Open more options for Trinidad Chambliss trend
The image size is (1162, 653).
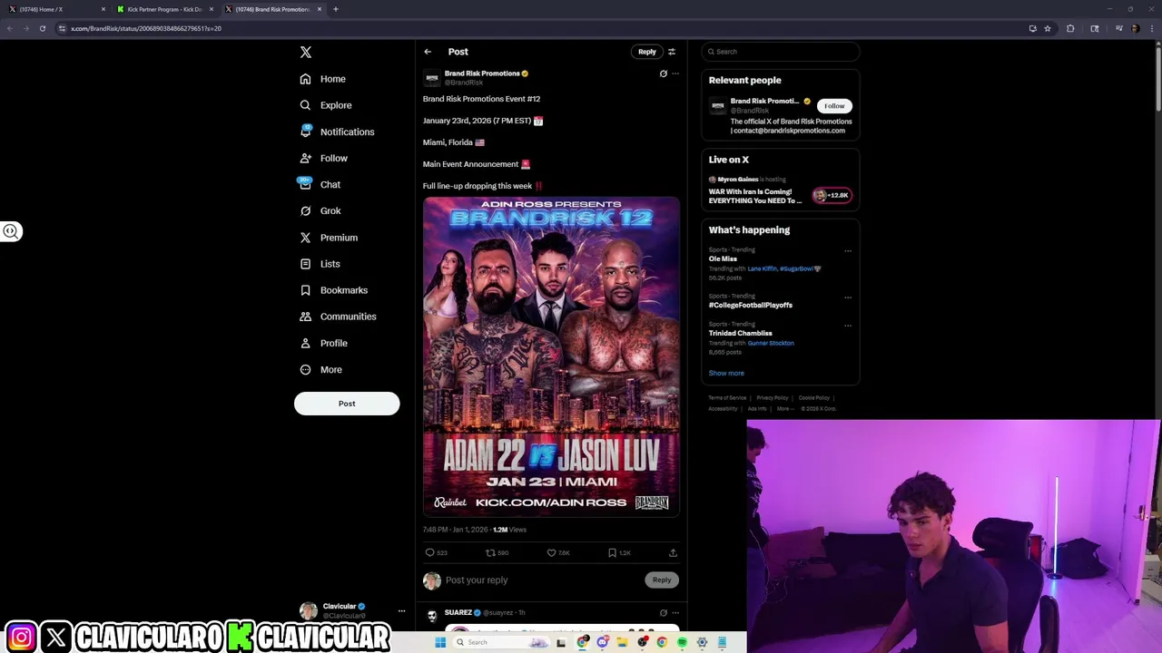click(848, 326)
